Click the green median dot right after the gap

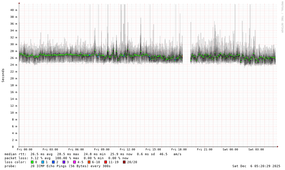click(191, 60)
